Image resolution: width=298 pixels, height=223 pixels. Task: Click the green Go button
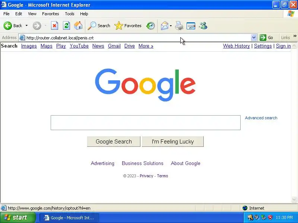tap(266, 38)
